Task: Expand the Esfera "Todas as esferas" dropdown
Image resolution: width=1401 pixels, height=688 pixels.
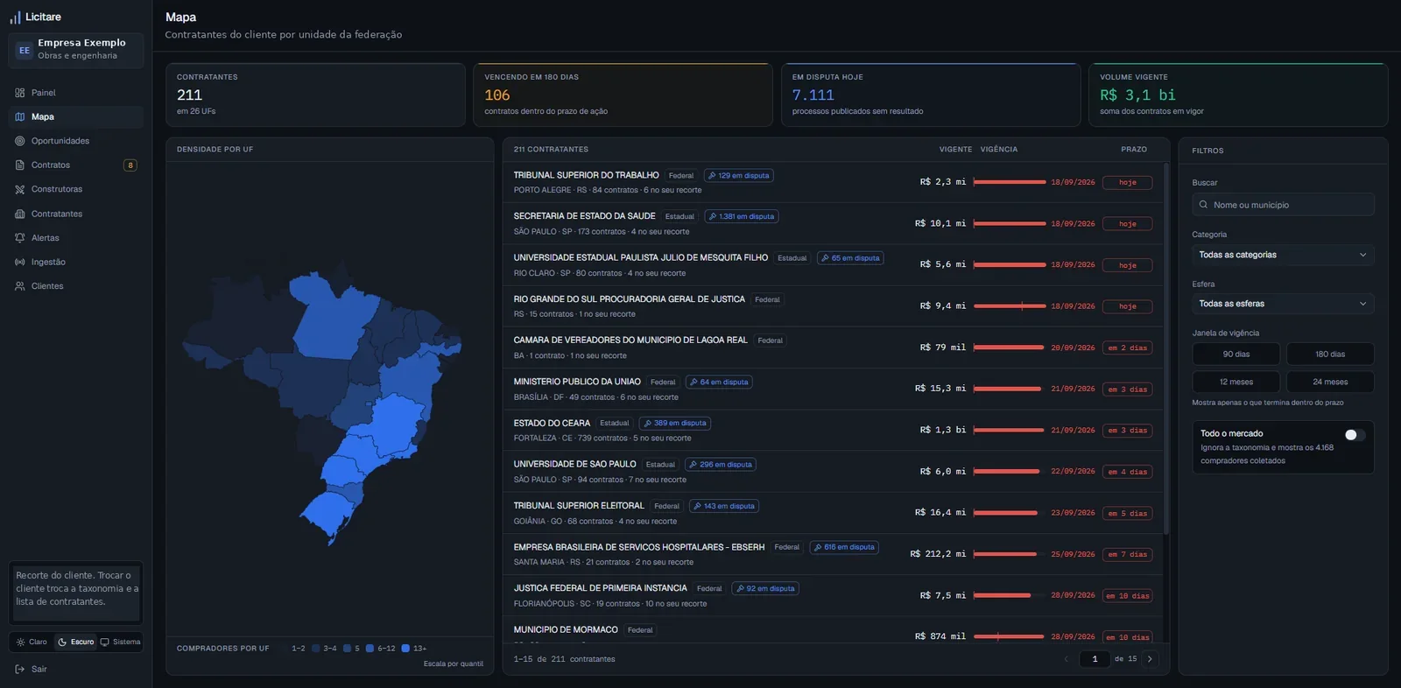Action: (x=1283, y=304)
